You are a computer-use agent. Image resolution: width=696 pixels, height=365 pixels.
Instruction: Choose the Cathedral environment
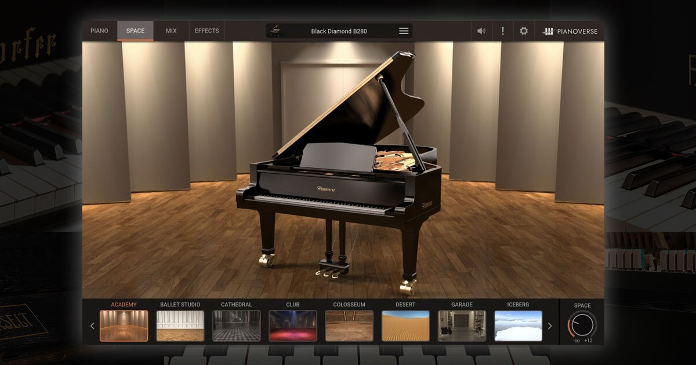point(237,326)
